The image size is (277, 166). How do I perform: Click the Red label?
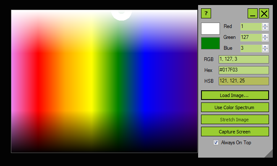pos(227,26)
